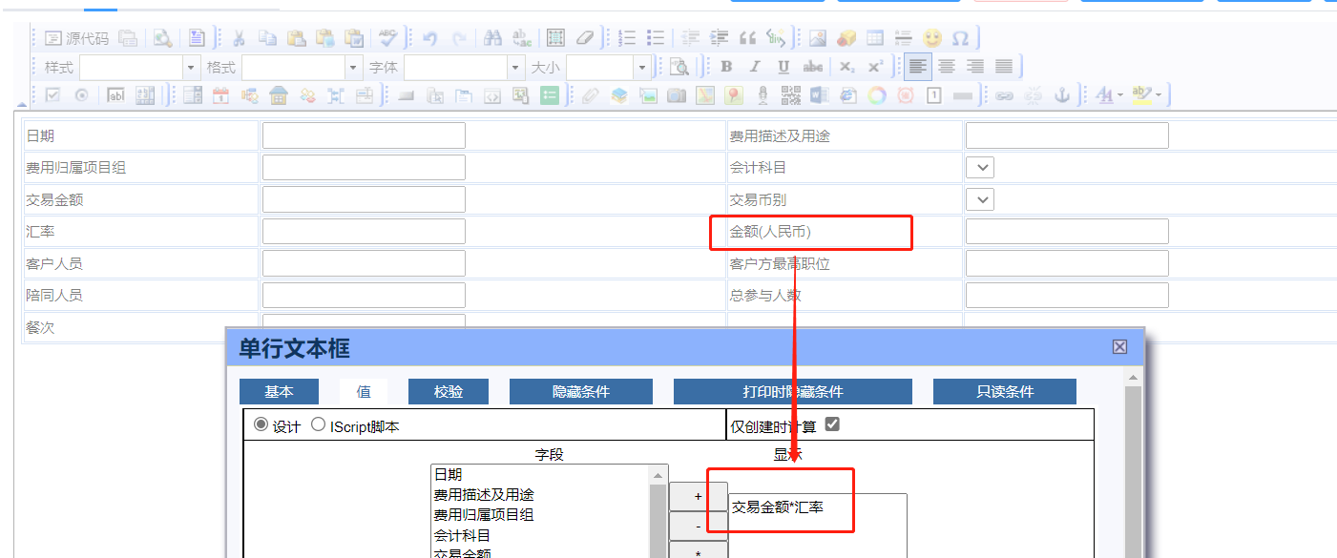
Task: Expand the 会计科目 dropdown field
Action: pyautogui.click(x=980, y=168)
